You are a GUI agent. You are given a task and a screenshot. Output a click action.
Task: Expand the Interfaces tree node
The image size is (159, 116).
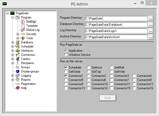[12, 51]
